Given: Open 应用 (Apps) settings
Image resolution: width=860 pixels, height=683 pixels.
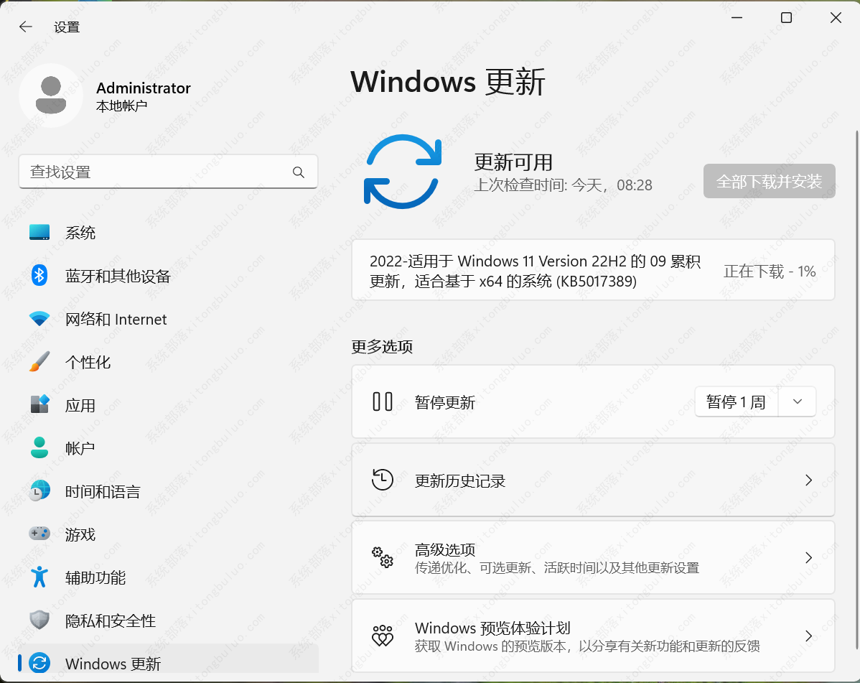Looking at the screenshot, I should 41,405.
